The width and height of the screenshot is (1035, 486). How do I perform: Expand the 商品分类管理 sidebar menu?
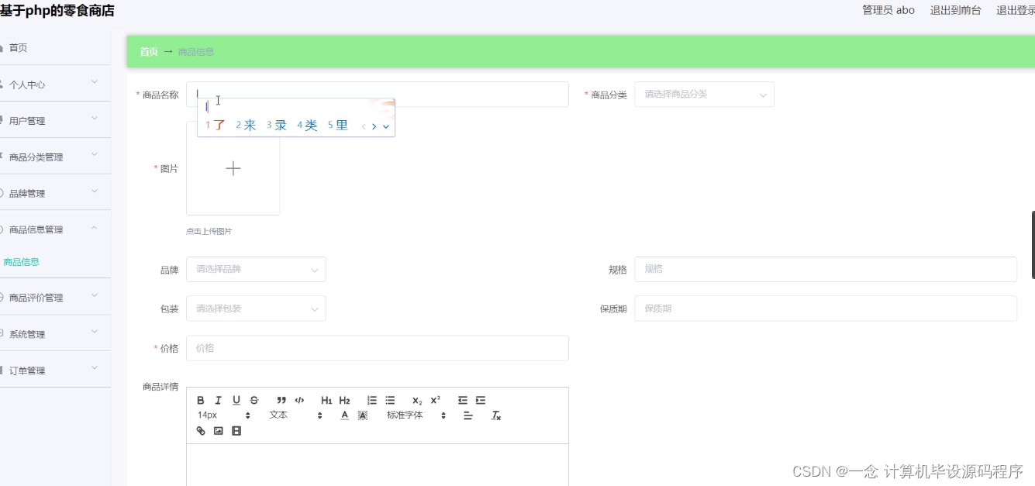pyautogui.click(x=55, y=156)
